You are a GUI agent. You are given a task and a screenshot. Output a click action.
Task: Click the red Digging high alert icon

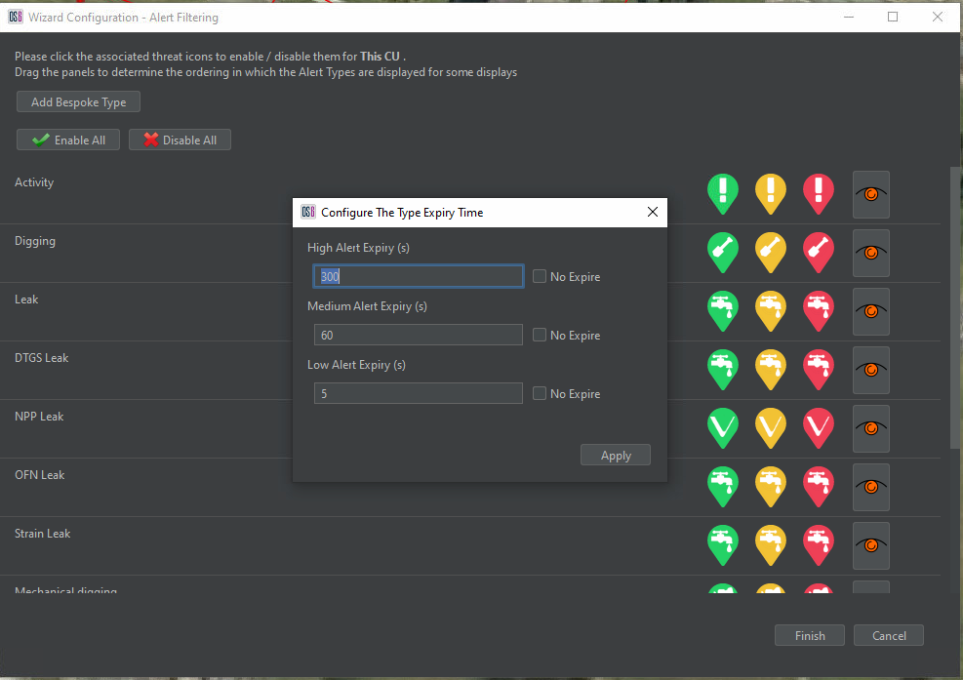(x=819, y=251)
